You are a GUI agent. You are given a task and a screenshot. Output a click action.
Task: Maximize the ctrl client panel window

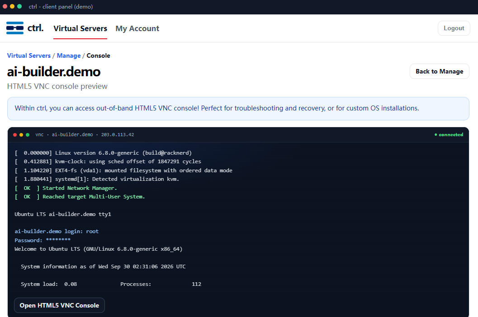click(19, 6)
